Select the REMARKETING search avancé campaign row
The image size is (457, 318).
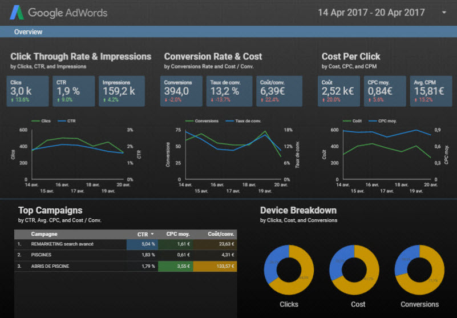point(126,244)
